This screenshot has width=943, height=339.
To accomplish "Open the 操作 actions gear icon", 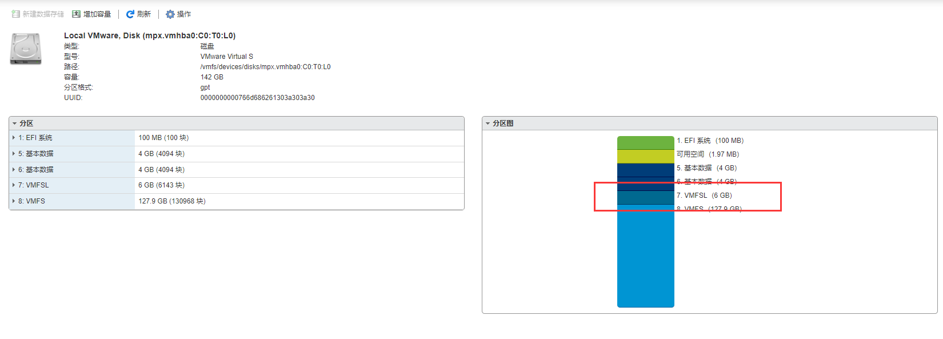I will [170, 14].
